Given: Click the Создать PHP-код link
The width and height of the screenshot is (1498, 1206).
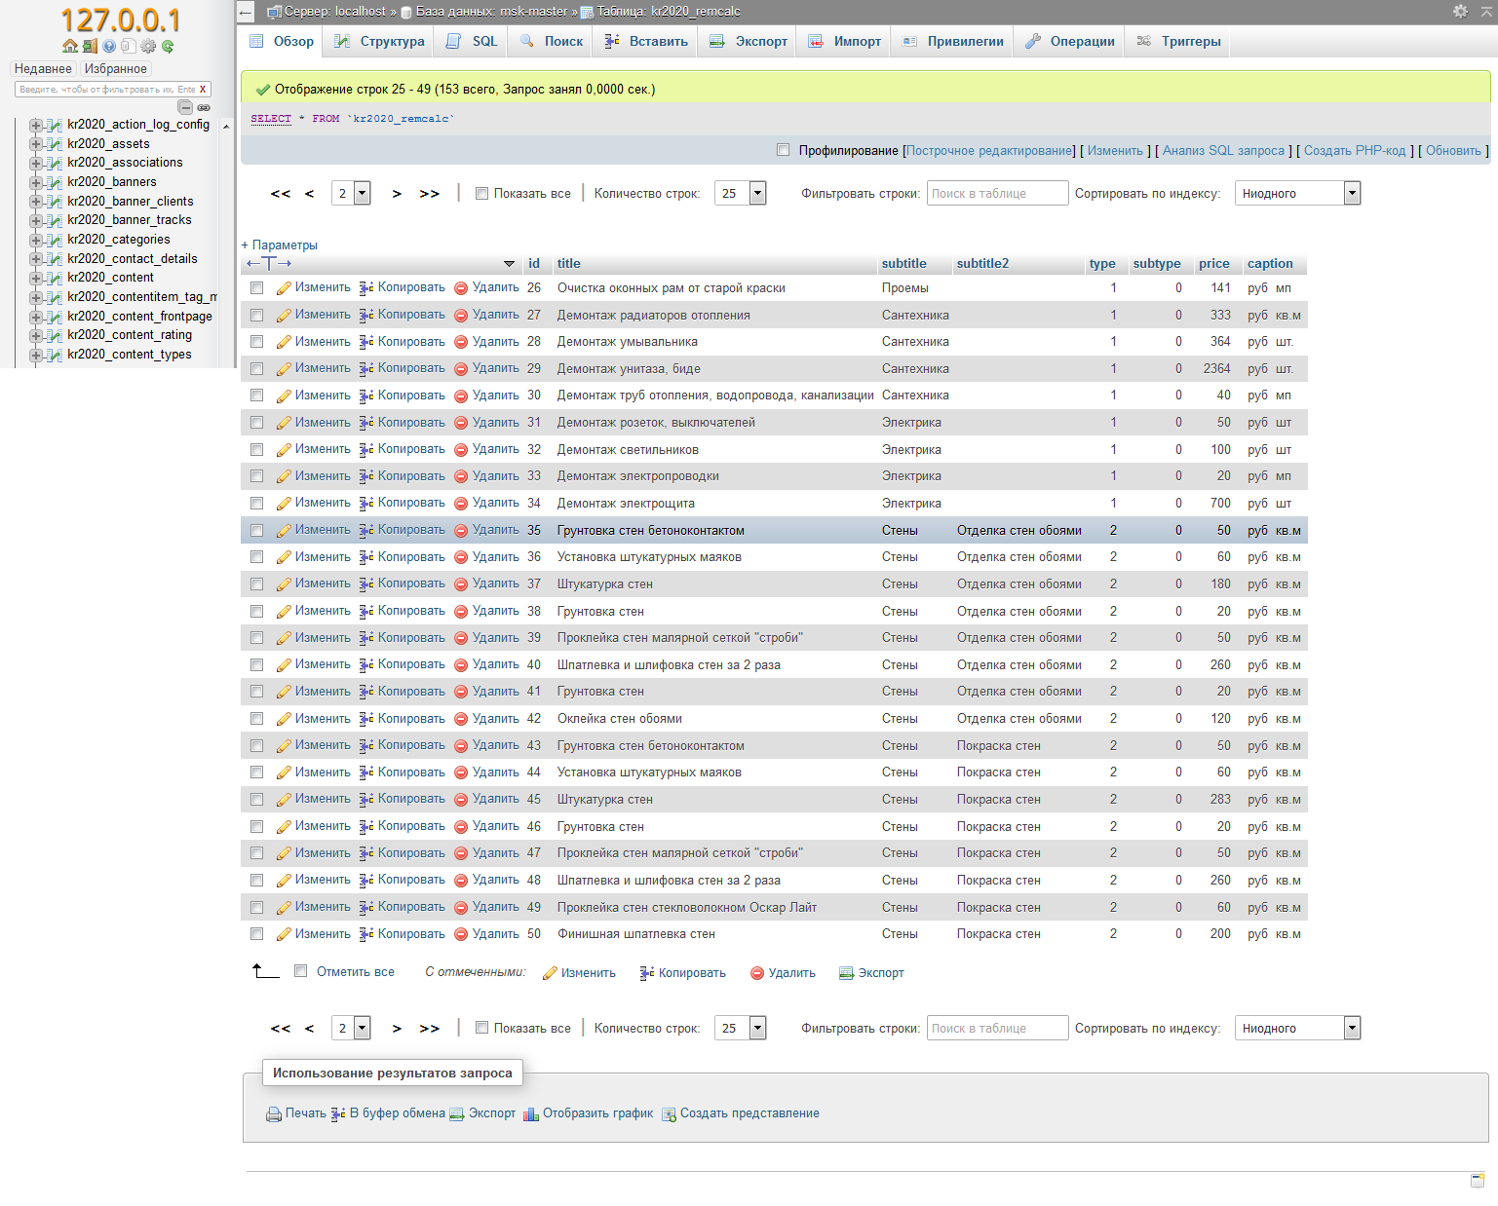Looking at the screenshot, I should pyautogui.click(x=1354, y=151).
